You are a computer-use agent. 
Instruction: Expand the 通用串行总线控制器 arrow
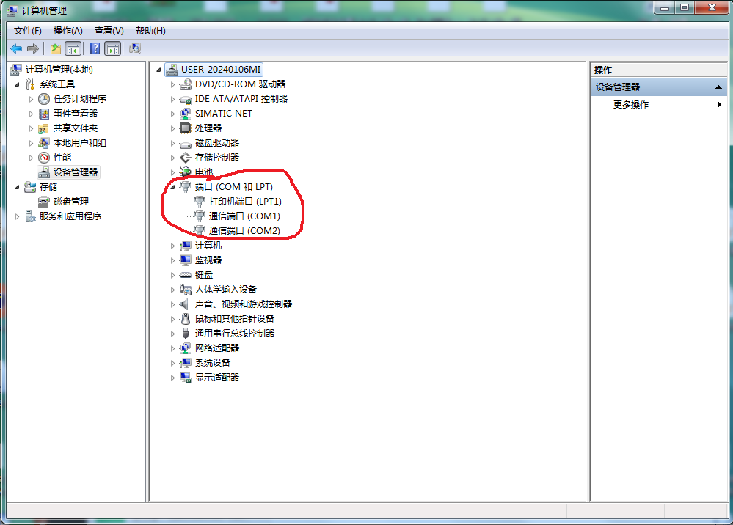pos(172,334)
